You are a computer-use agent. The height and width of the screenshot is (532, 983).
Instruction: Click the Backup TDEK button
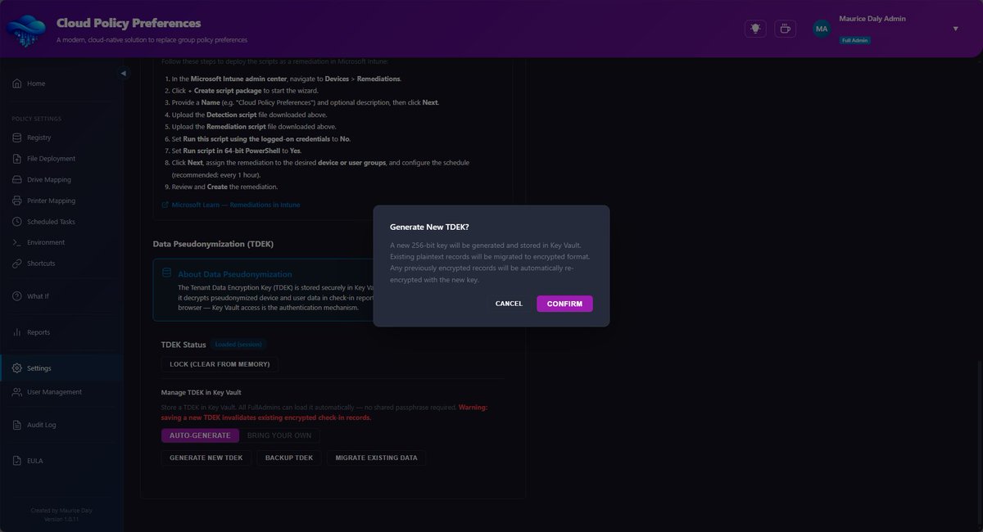point(289,458)
